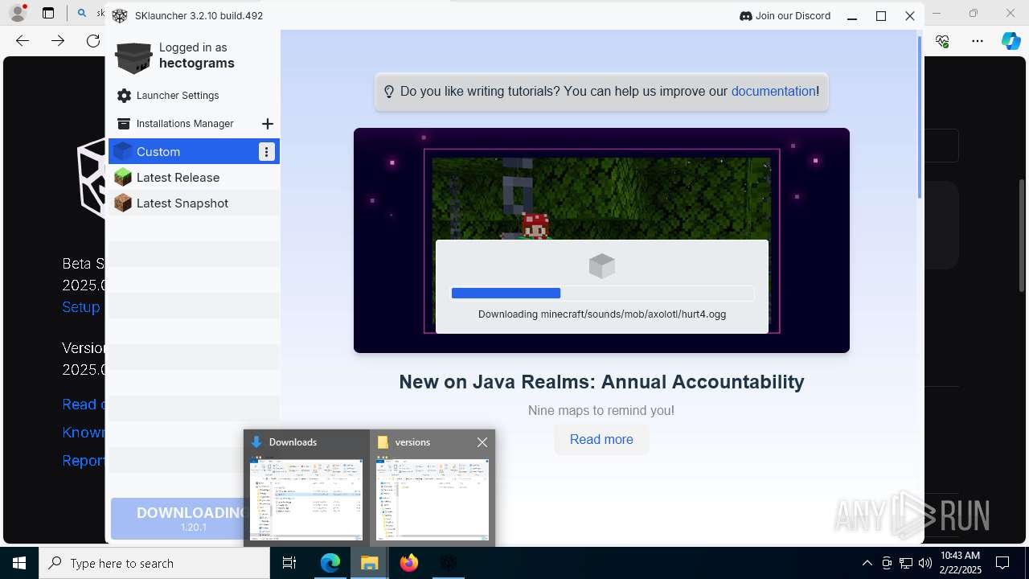Click Read more for Java Realms news
1029x579 pixels.
tap(601, 440)
